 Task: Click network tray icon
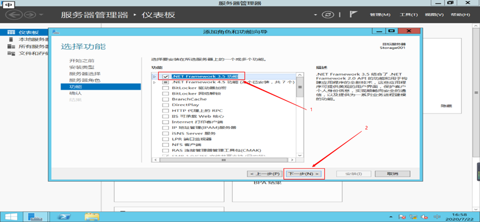(413, 217)
